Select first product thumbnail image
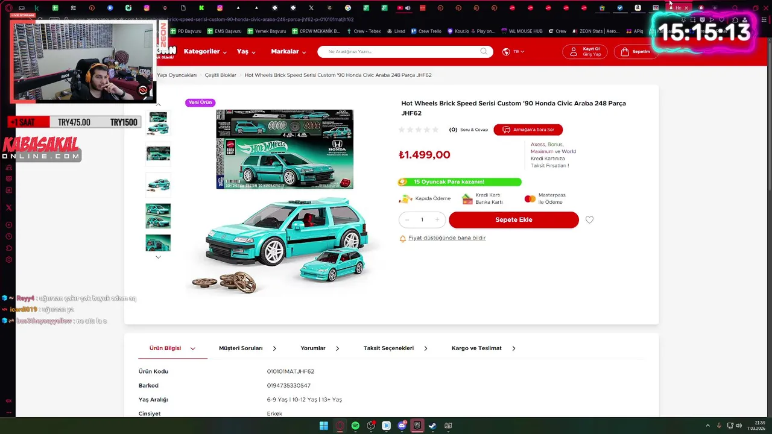This screenshot has width=772, height=434. (x=158, y=124)
